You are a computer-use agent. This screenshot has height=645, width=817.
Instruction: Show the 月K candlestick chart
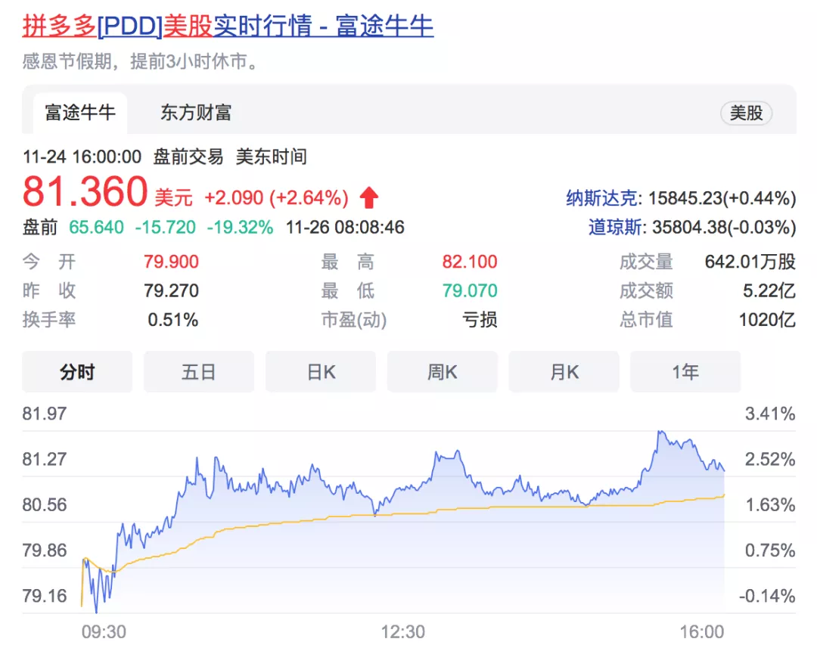(564, 372)
